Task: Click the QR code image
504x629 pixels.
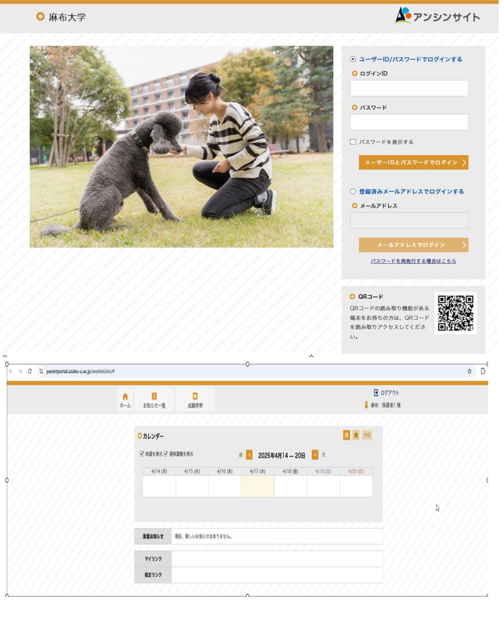Action: (x=455, y=313)
